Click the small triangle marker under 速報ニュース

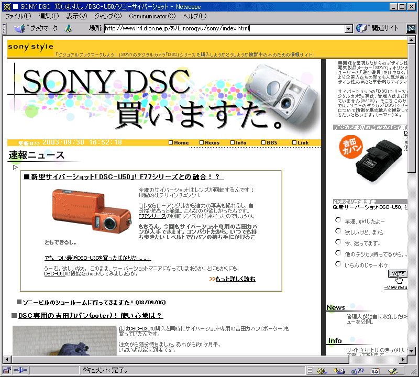[15, 167]
